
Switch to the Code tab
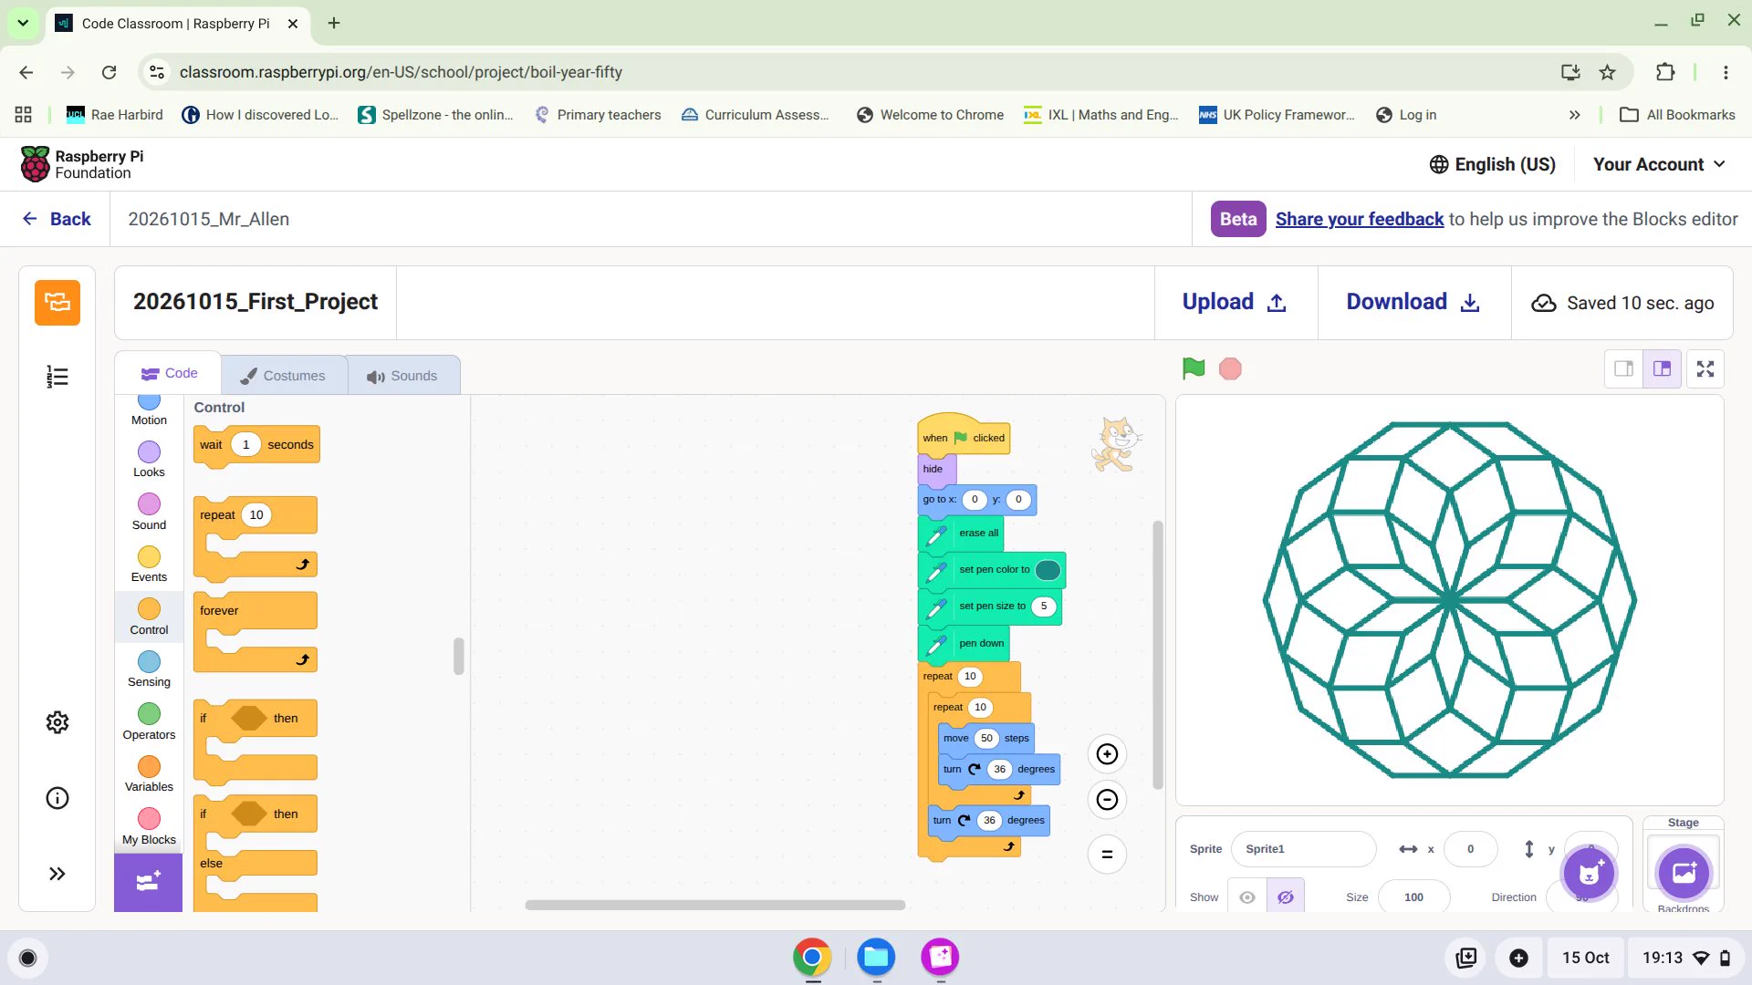[169, 373]
